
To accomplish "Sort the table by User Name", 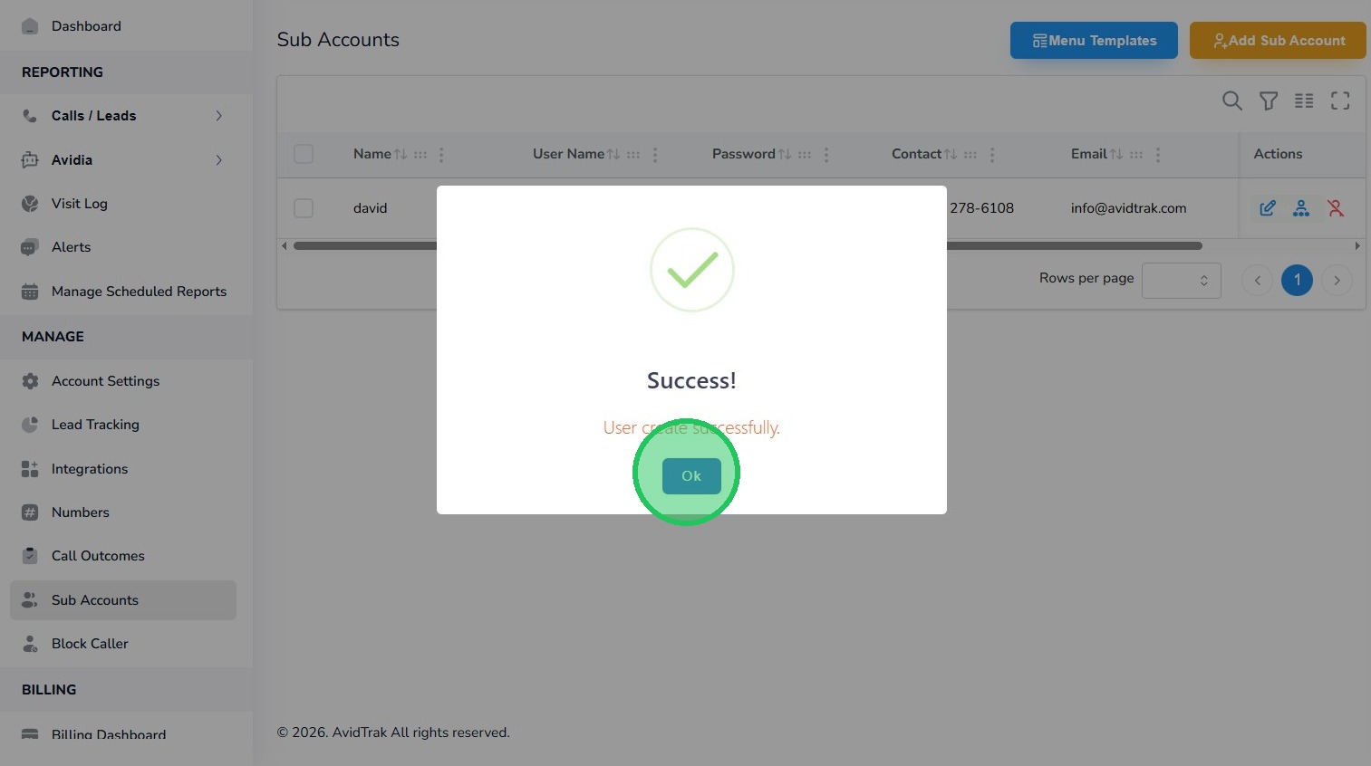I will coord(613,155).
